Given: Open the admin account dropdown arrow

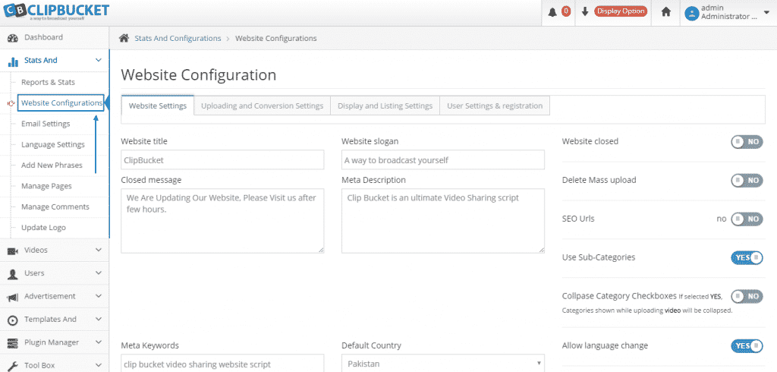Looking at the screenshot, I should pyautogui.click(x=768, y=12).
